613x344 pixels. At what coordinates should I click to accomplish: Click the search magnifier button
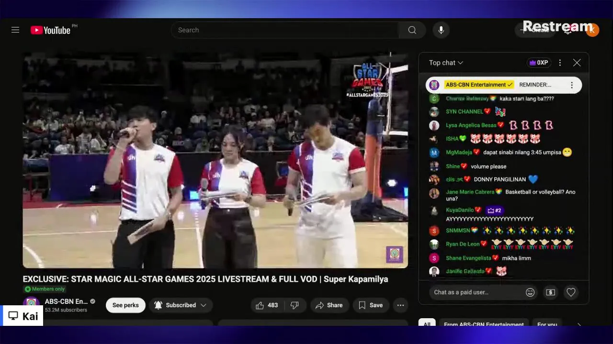[412, 30]
